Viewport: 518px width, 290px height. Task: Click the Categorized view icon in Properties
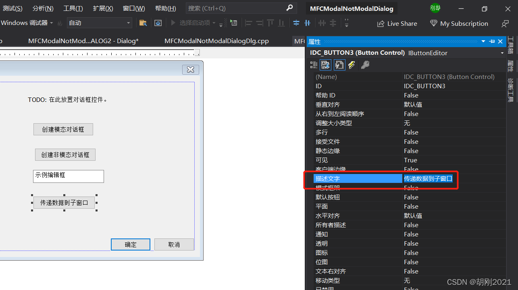314,65
